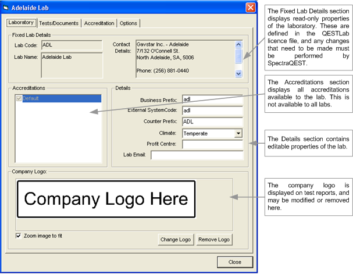This screenshot has width=353, height=274.
Task: Expand the Climate dropdown
Action: pyautogui.click(x=238, y=133)
